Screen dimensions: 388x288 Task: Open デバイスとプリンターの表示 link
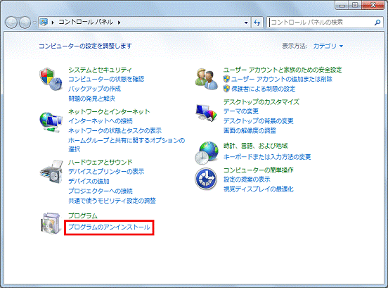click(x=106, y=172)
